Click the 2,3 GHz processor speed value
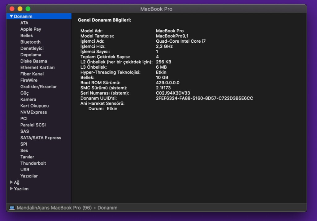Image resolution: width=317 pixels, height=221 pixels. click(164, 46)
